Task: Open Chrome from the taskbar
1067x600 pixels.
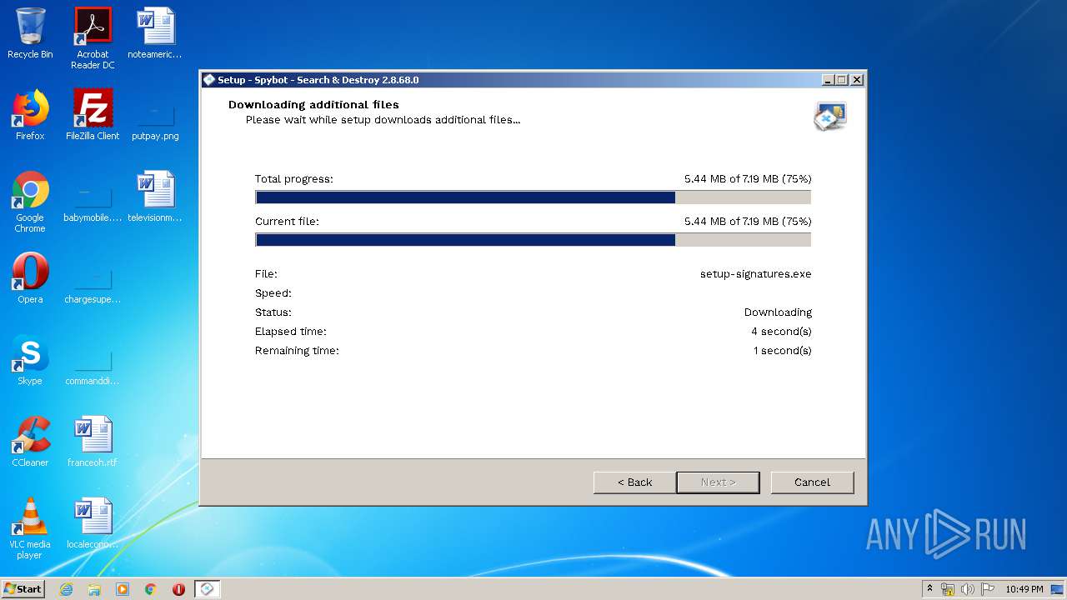Action: [151, 589]
